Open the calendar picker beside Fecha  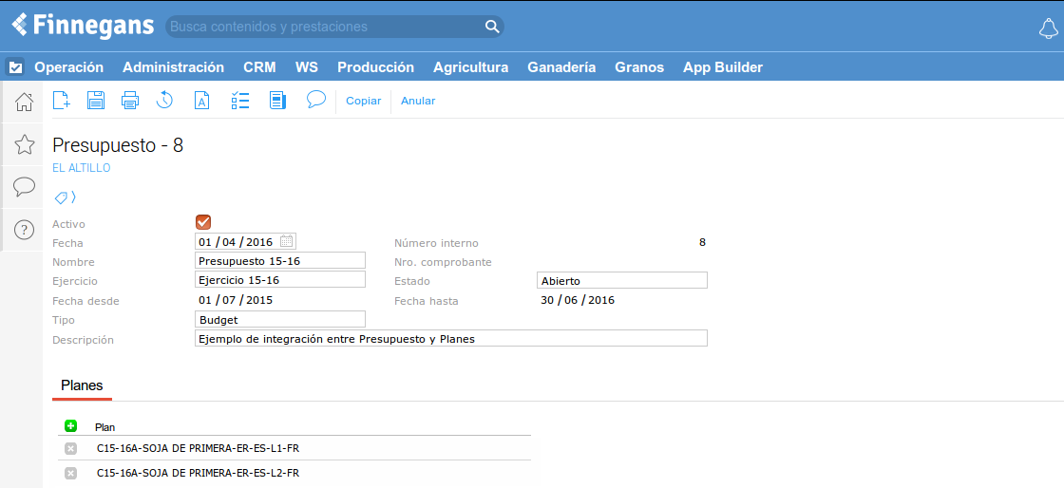click(286, 241)
